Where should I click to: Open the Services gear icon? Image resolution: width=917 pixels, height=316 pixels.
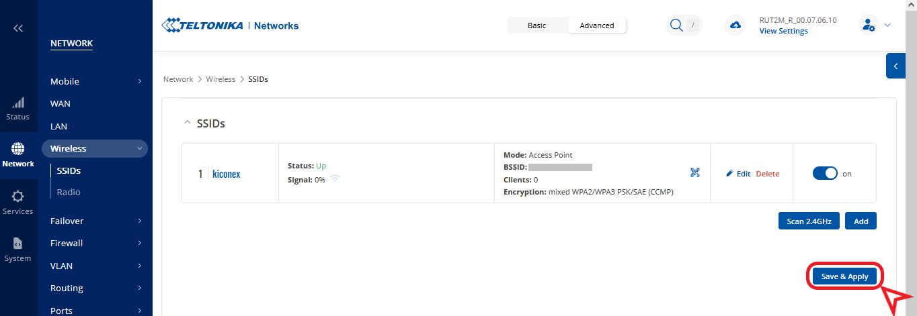click(18, 202)
